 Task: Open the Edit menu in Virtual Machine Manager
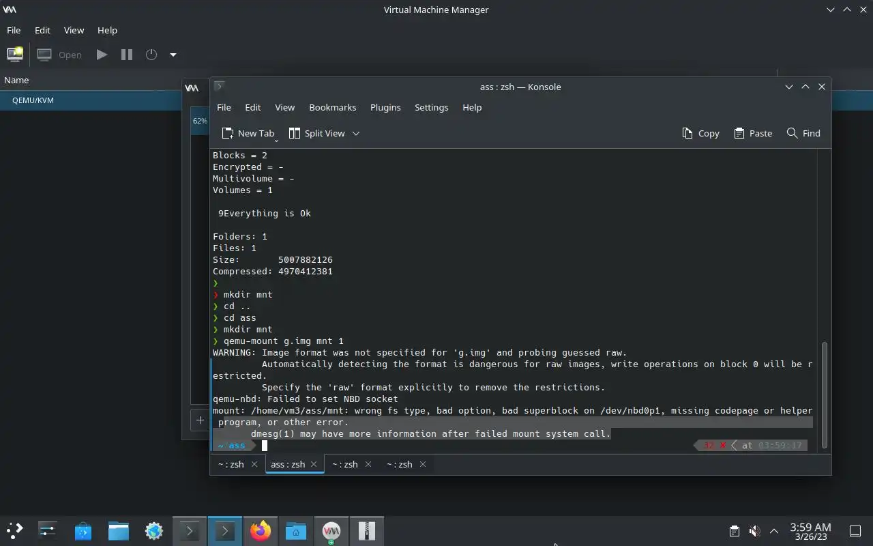(x=42, y=30)
